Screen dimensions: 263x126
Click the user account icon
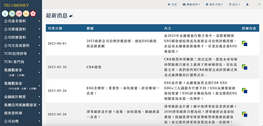pyautogui.click(x=247, y=4)
